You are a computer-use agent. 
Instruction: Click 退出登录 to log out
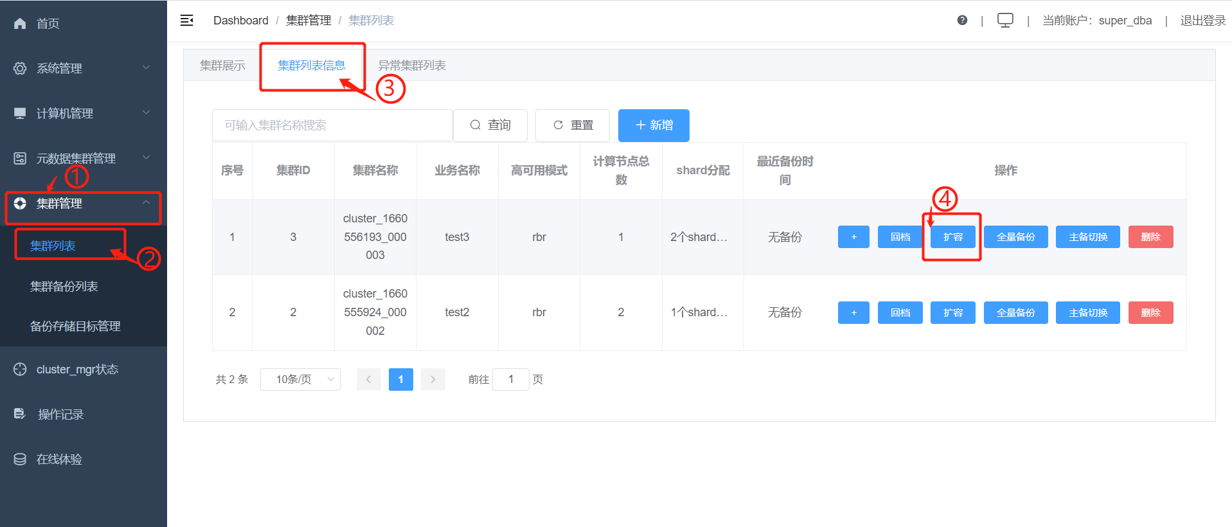(x=1202, y=21)
